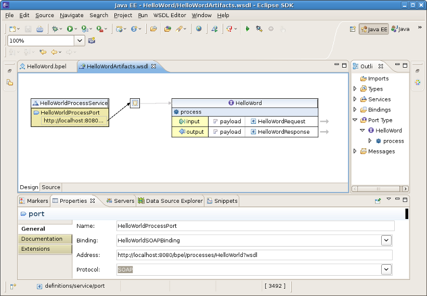Select the Extensions properties section

point(45,249)
